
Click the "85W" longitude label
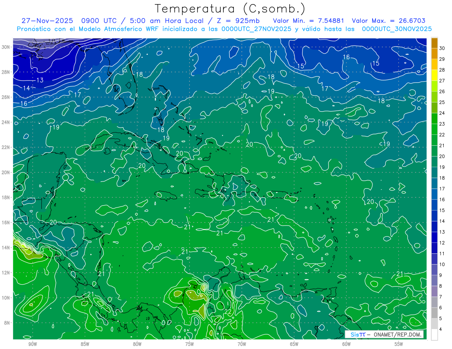[85, 344]
